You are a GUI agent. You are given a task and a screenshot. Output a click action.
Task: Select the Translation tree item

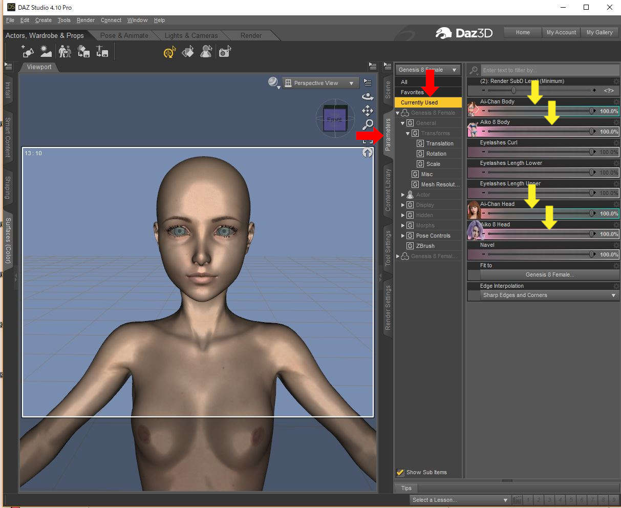pos(440,143)
